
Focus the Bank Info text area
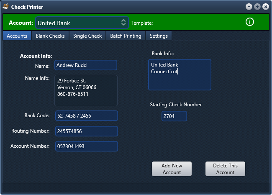click(180, 75)
